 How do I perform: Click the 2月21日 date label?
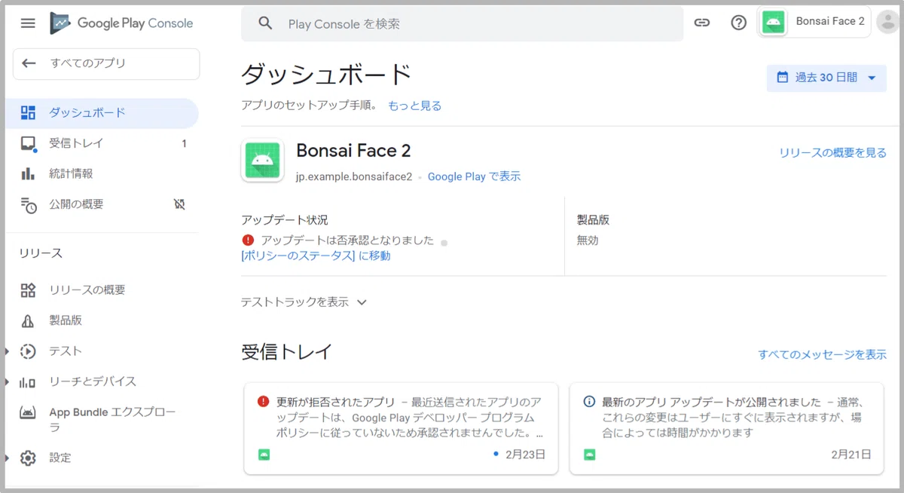coord(851,455)
